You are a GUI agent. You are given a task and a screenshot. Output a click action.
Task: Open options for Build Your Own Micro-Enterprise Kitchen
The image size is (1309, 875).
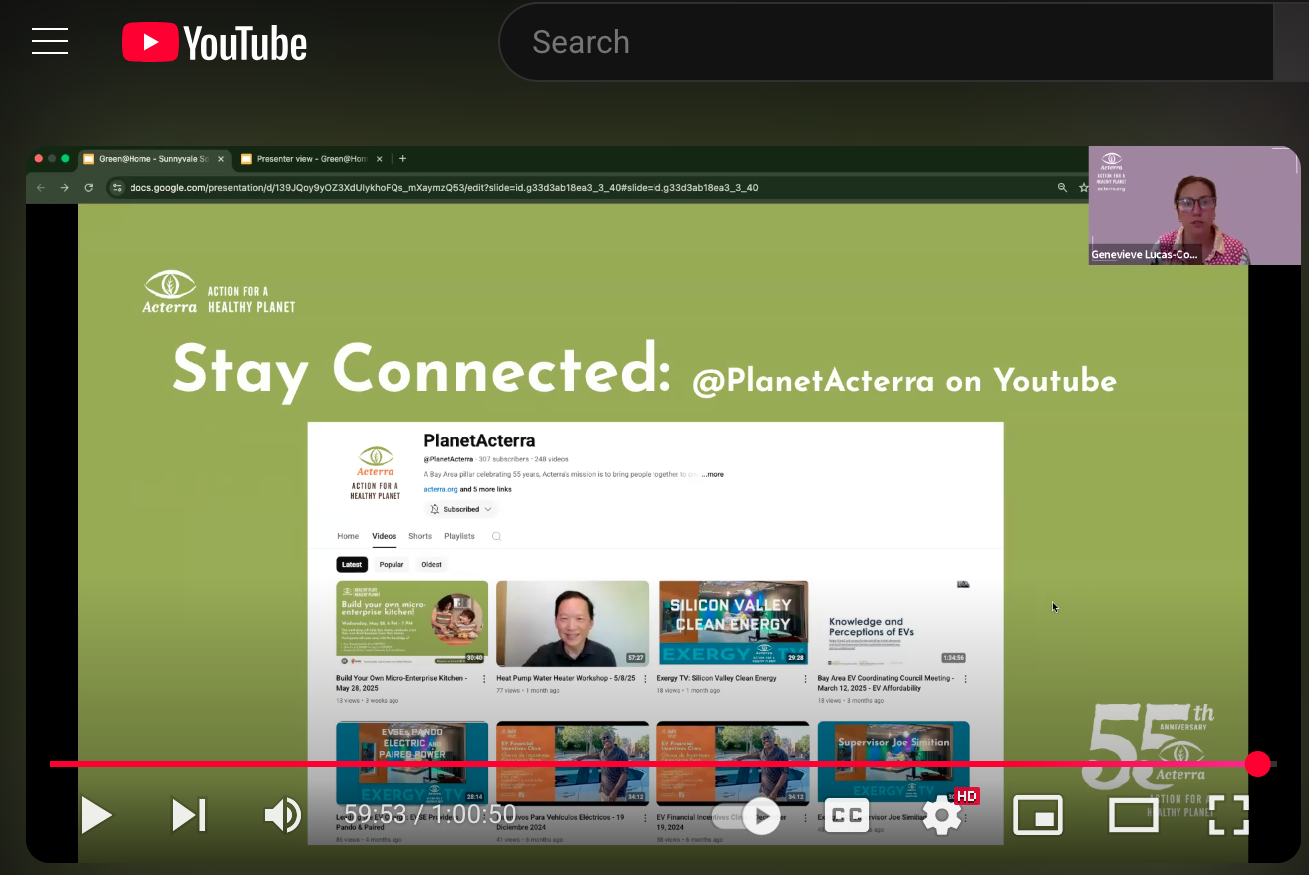(484, 679)
